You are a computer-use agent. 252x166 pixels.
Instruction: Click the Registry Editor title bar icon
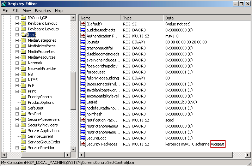pos(4,4)
